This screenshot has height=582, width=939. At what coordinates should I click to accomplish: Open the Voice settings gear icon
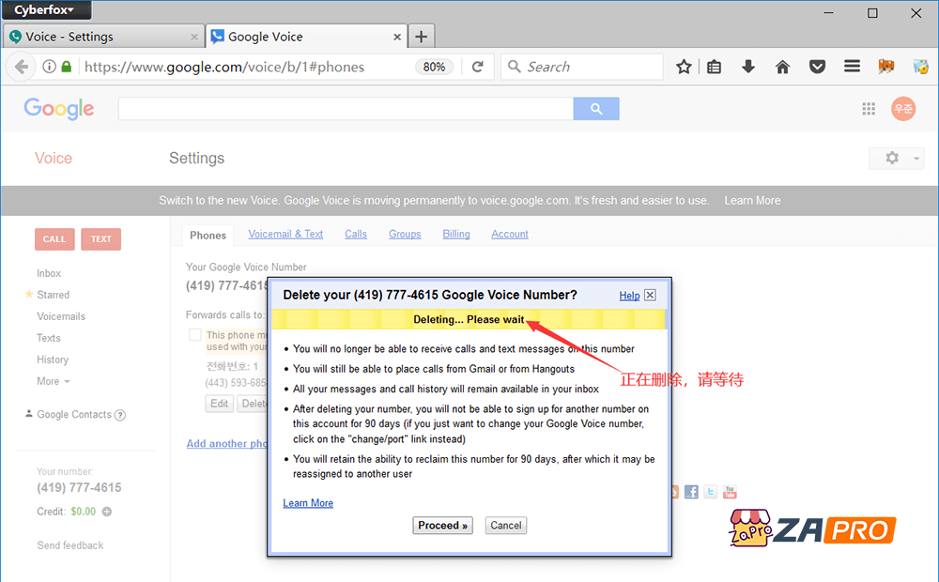[890, 158]
